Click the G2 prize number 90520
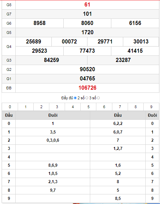 pyautogui.click(x=87, y=69)
